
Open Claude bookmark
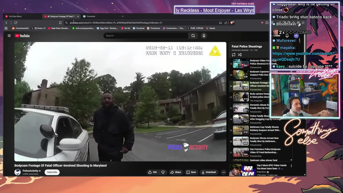click(x=210, y=28)
